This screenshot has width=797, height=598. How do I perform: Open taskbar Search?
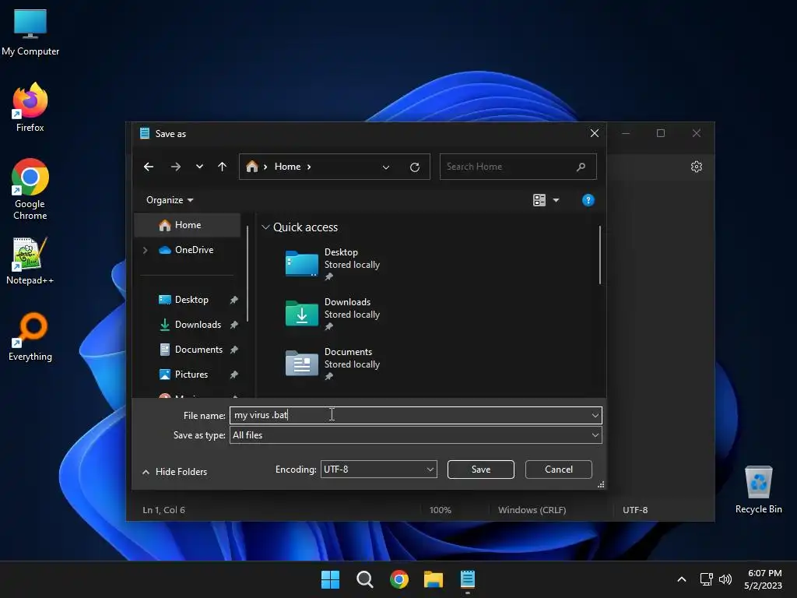point(365,579)
